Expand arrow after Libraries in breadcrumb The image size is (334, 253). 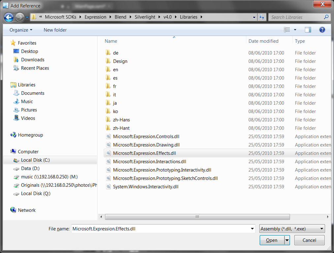click(x=201, y=17)
